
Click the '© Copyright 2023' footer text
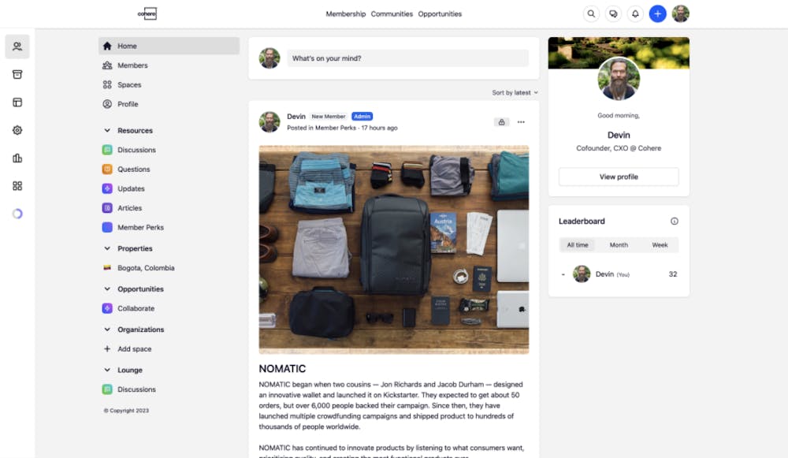(126, 411)
